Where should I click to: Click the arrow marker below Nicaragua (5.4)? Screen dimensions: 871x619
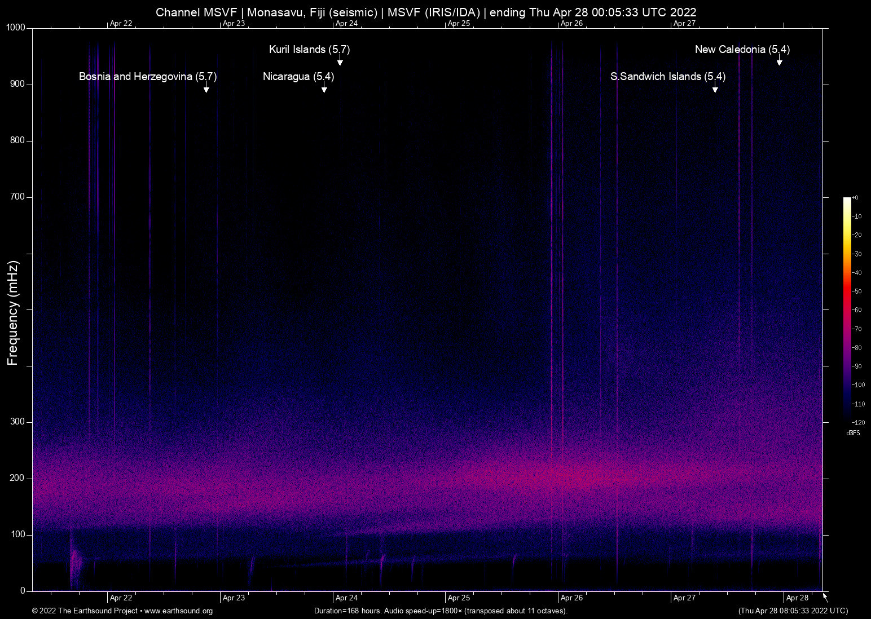(324, 88)
